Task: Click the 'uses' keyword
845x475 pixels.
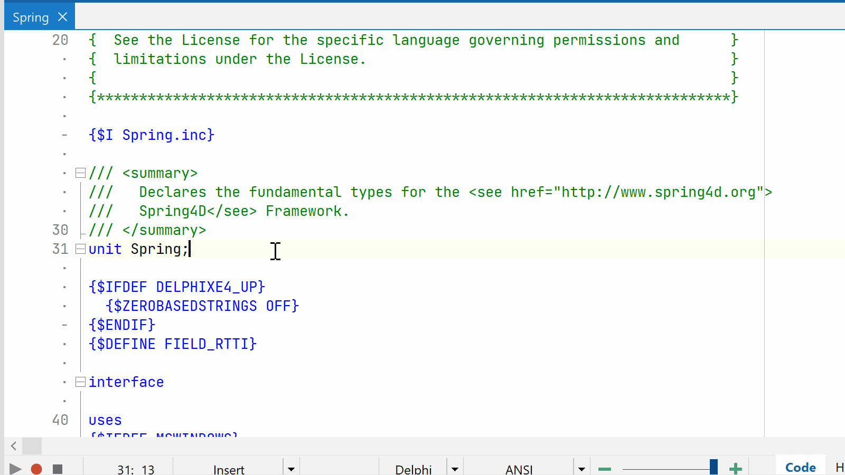Action: coord(105,421)
